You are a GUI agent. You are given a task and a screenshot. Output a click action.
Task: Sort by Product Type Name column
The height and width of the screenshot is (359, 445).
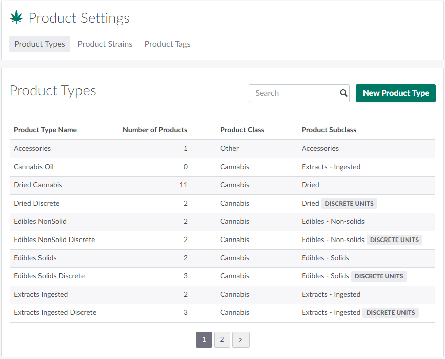tap(45, 130)
